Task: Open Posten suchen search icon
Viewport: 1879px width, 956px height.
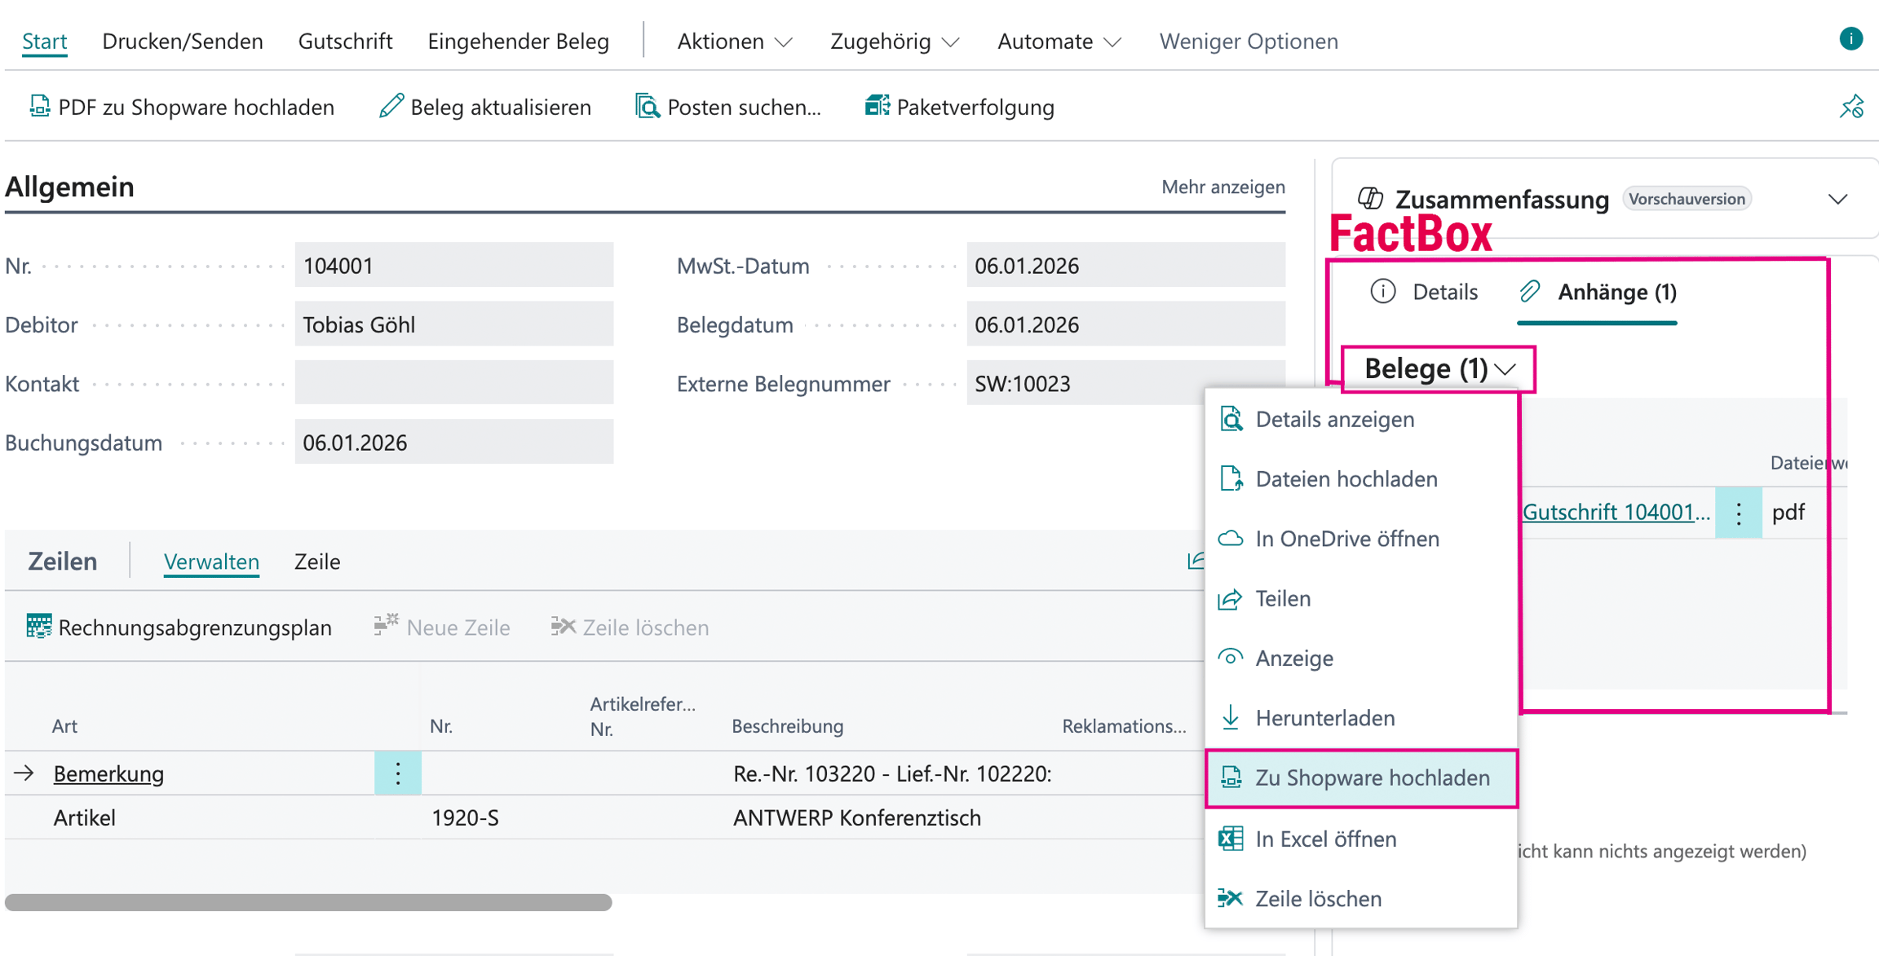Action: click(x=648, y=107)
